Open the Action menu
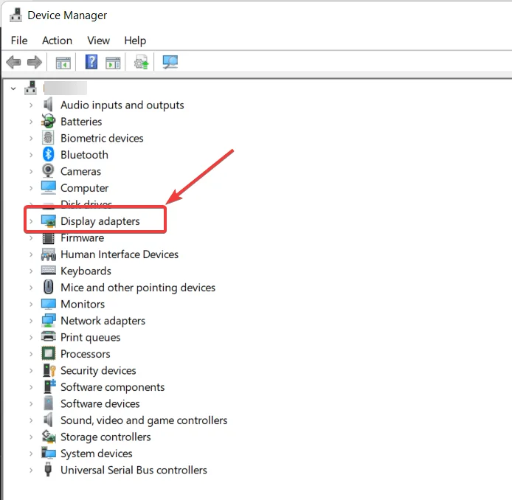 pos(57,41)
